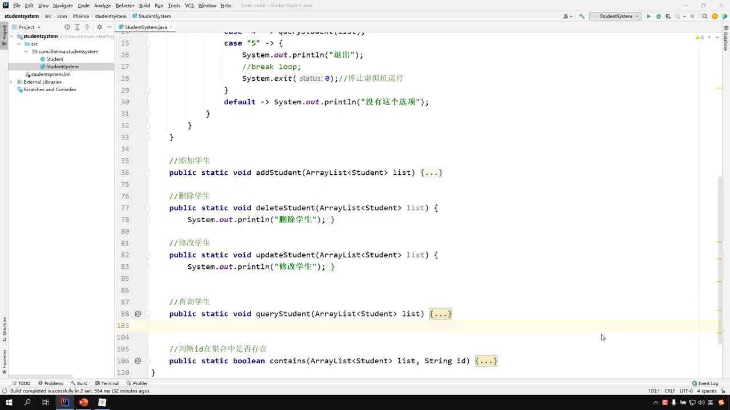The height and width of the screenshot is (410, 730).
Task: Click 103:1 caret position indicator
Action: (x=654, y=391)
